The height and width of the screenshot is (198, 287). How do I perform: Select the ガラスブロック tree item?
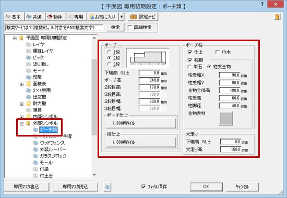tap(53, 156)
